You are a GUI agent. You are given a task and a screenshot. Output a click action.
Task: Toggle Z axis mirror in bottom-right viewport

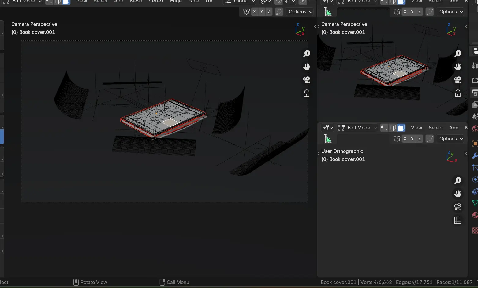click(x=419, y=139)
